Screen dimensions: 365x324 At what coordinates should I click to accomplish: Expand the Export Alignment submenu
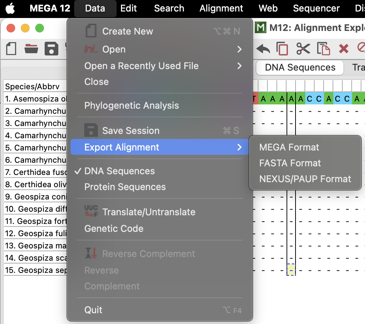click(x=160, y=147)
